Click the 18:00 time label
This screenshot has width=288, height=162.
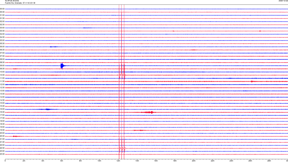coord(2,121)
